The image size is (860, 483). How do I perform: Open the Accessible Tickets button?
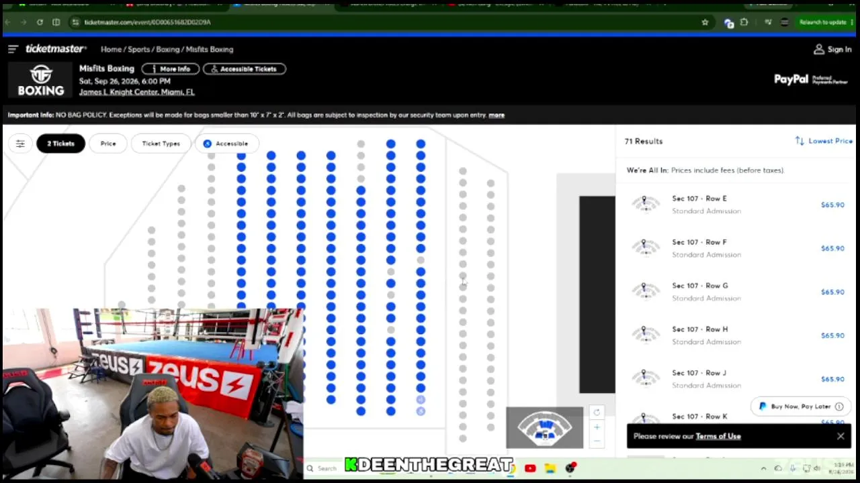tap(245, 69)
